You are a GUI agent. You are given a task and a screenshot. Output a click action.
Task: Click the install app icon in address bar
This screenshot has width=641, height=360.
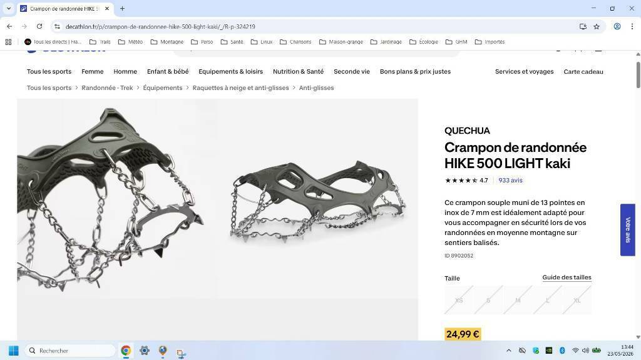pos(583,26)
